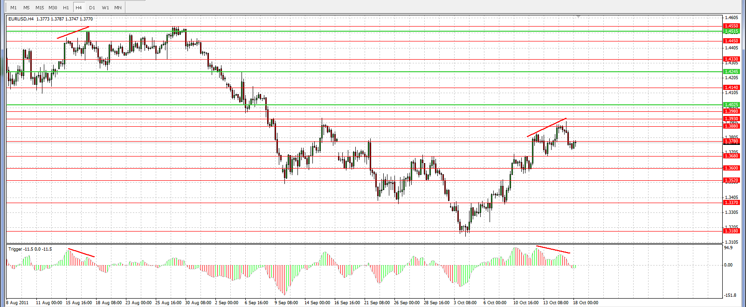Image resolution: width=746 pixels, height=307 pixels.
Task: Select the 1.4550 red price label
Action: [x=731, y=26]
